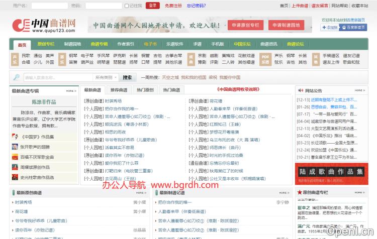Click MORE in 最新曲谱专辑 panel
The image size is (377, 239).
[71, 91]
